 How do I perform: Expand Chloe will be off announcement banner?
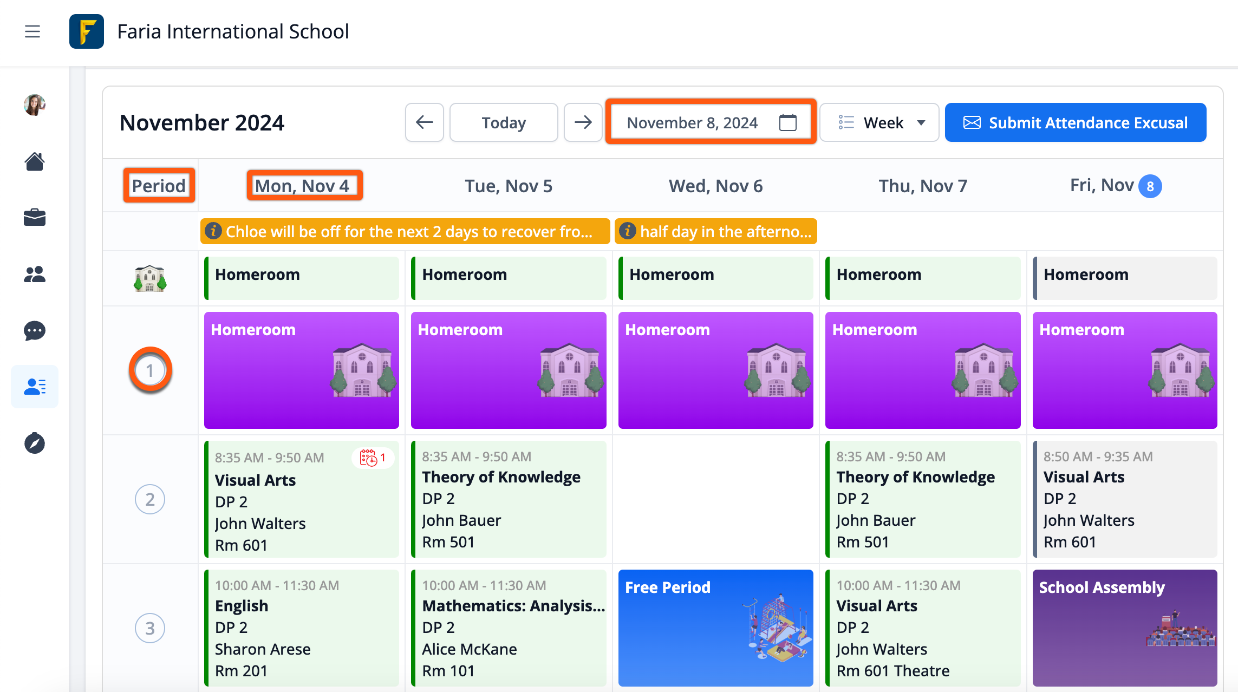(405, 232)
